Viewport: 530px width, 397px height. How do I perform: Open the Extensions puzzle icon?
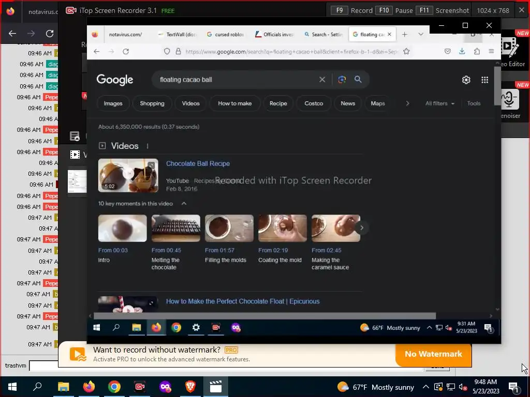click(477, 51)
